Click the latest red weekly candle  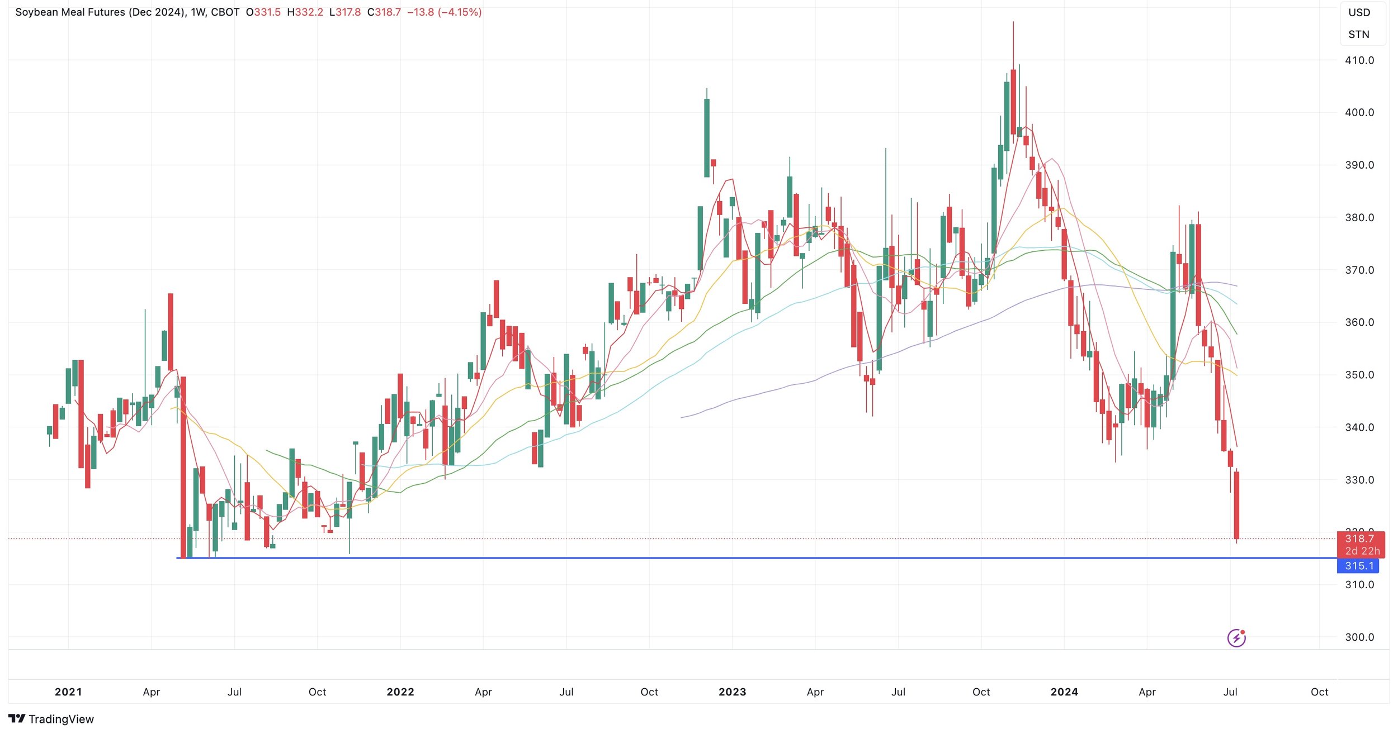pyautogui.click(x=1236, y=506)
